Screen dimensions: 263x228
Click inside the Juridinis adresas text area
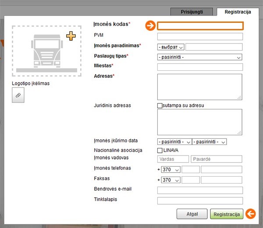coord(200,122)
